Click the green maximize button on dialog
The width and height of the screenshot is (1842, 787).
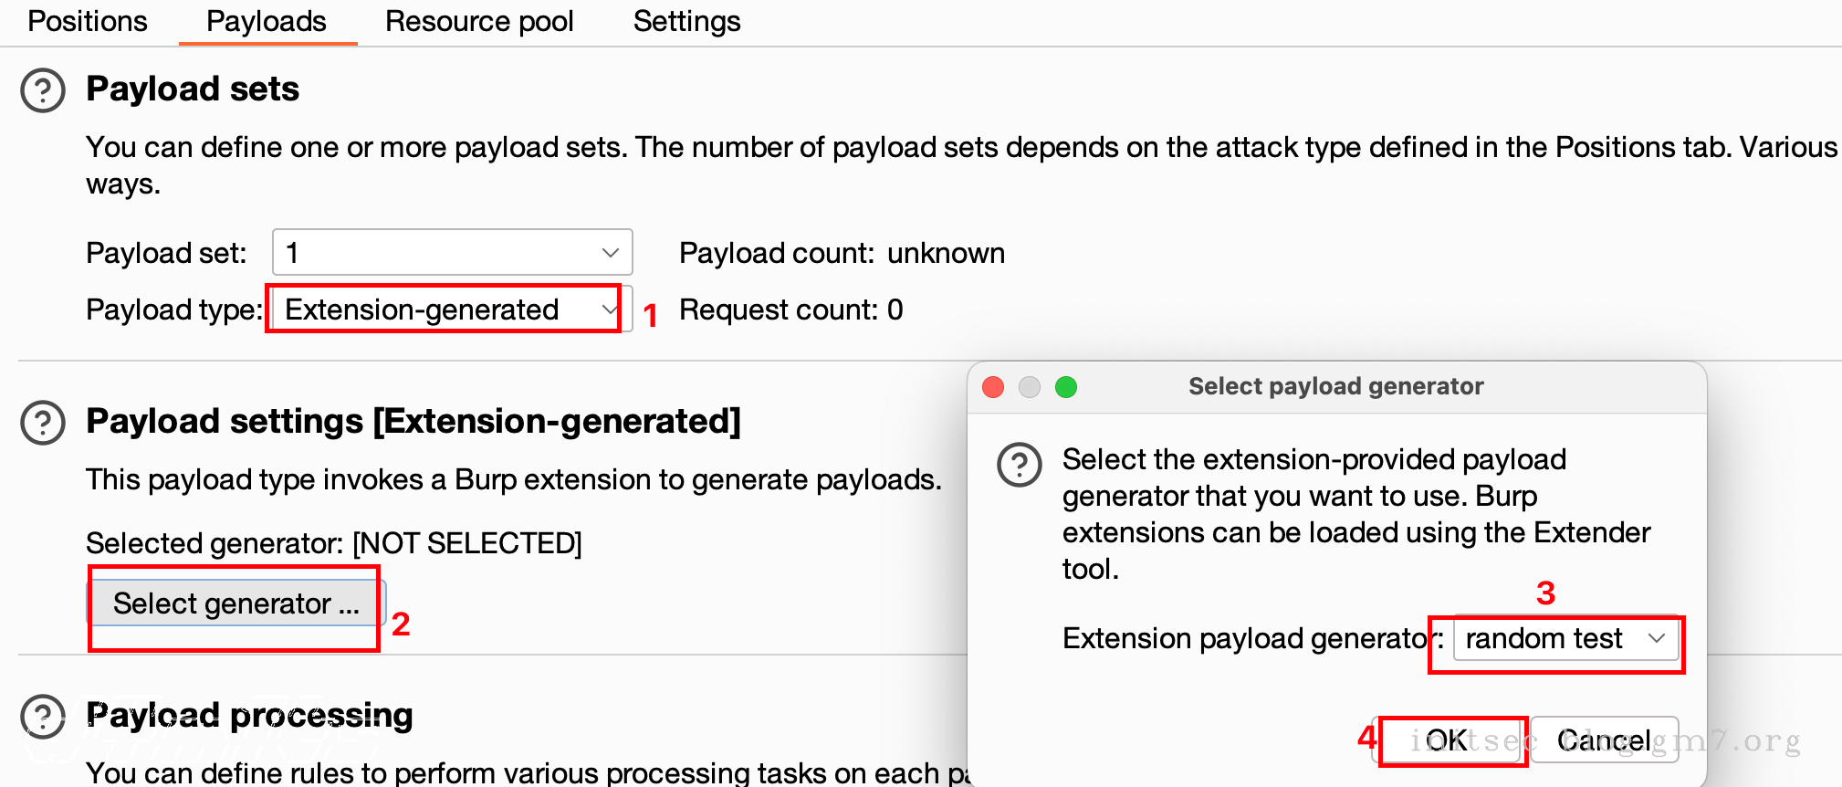(1065, 387)
